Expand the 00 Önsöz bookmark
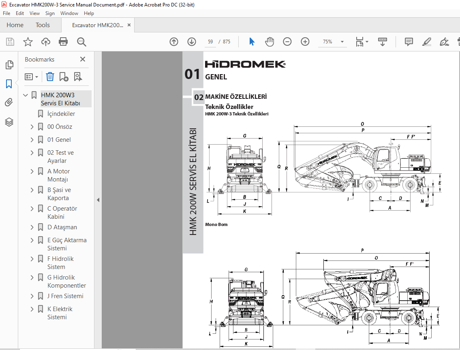460x350 pixels. click(32, 127)
